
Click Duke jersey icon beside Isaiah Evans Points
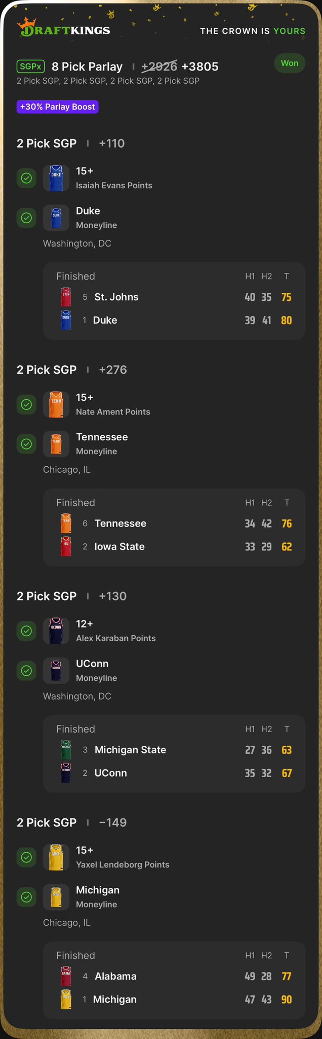tap(56, 178)
